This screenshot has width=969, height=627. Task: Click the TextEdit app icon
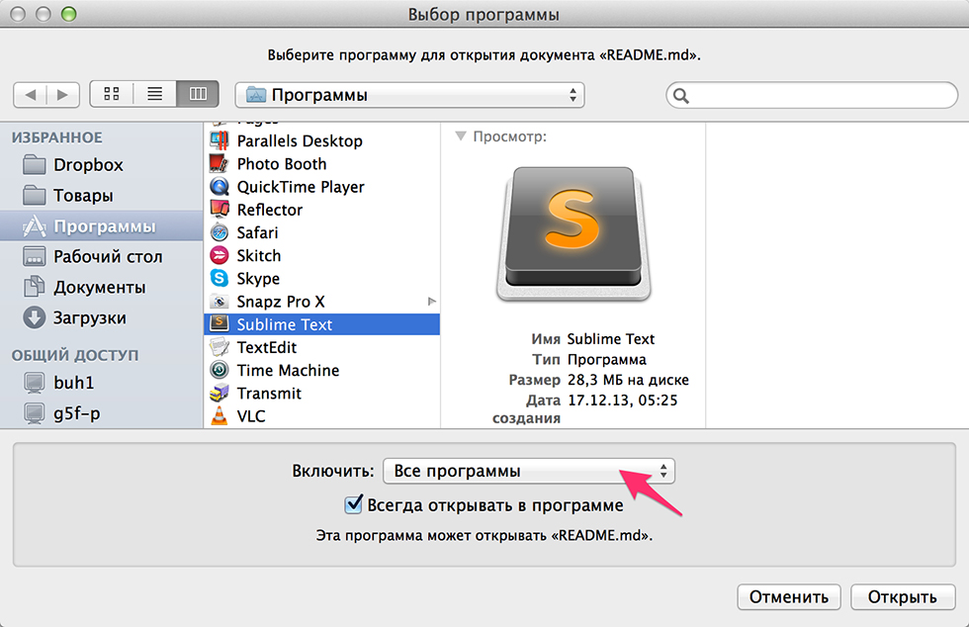pyautogui.click(x=220, y=347)
